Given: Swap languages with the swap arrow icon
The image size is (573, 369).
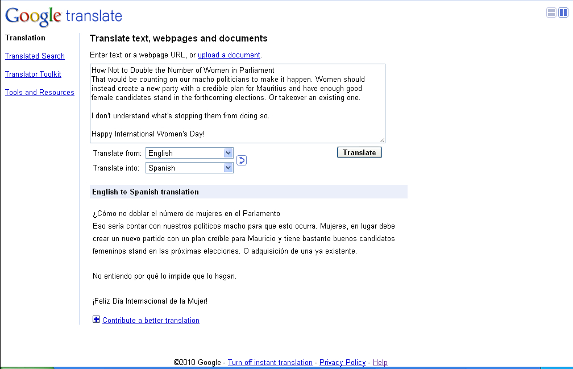Looking at the screenshot, I should coord(242,160).
